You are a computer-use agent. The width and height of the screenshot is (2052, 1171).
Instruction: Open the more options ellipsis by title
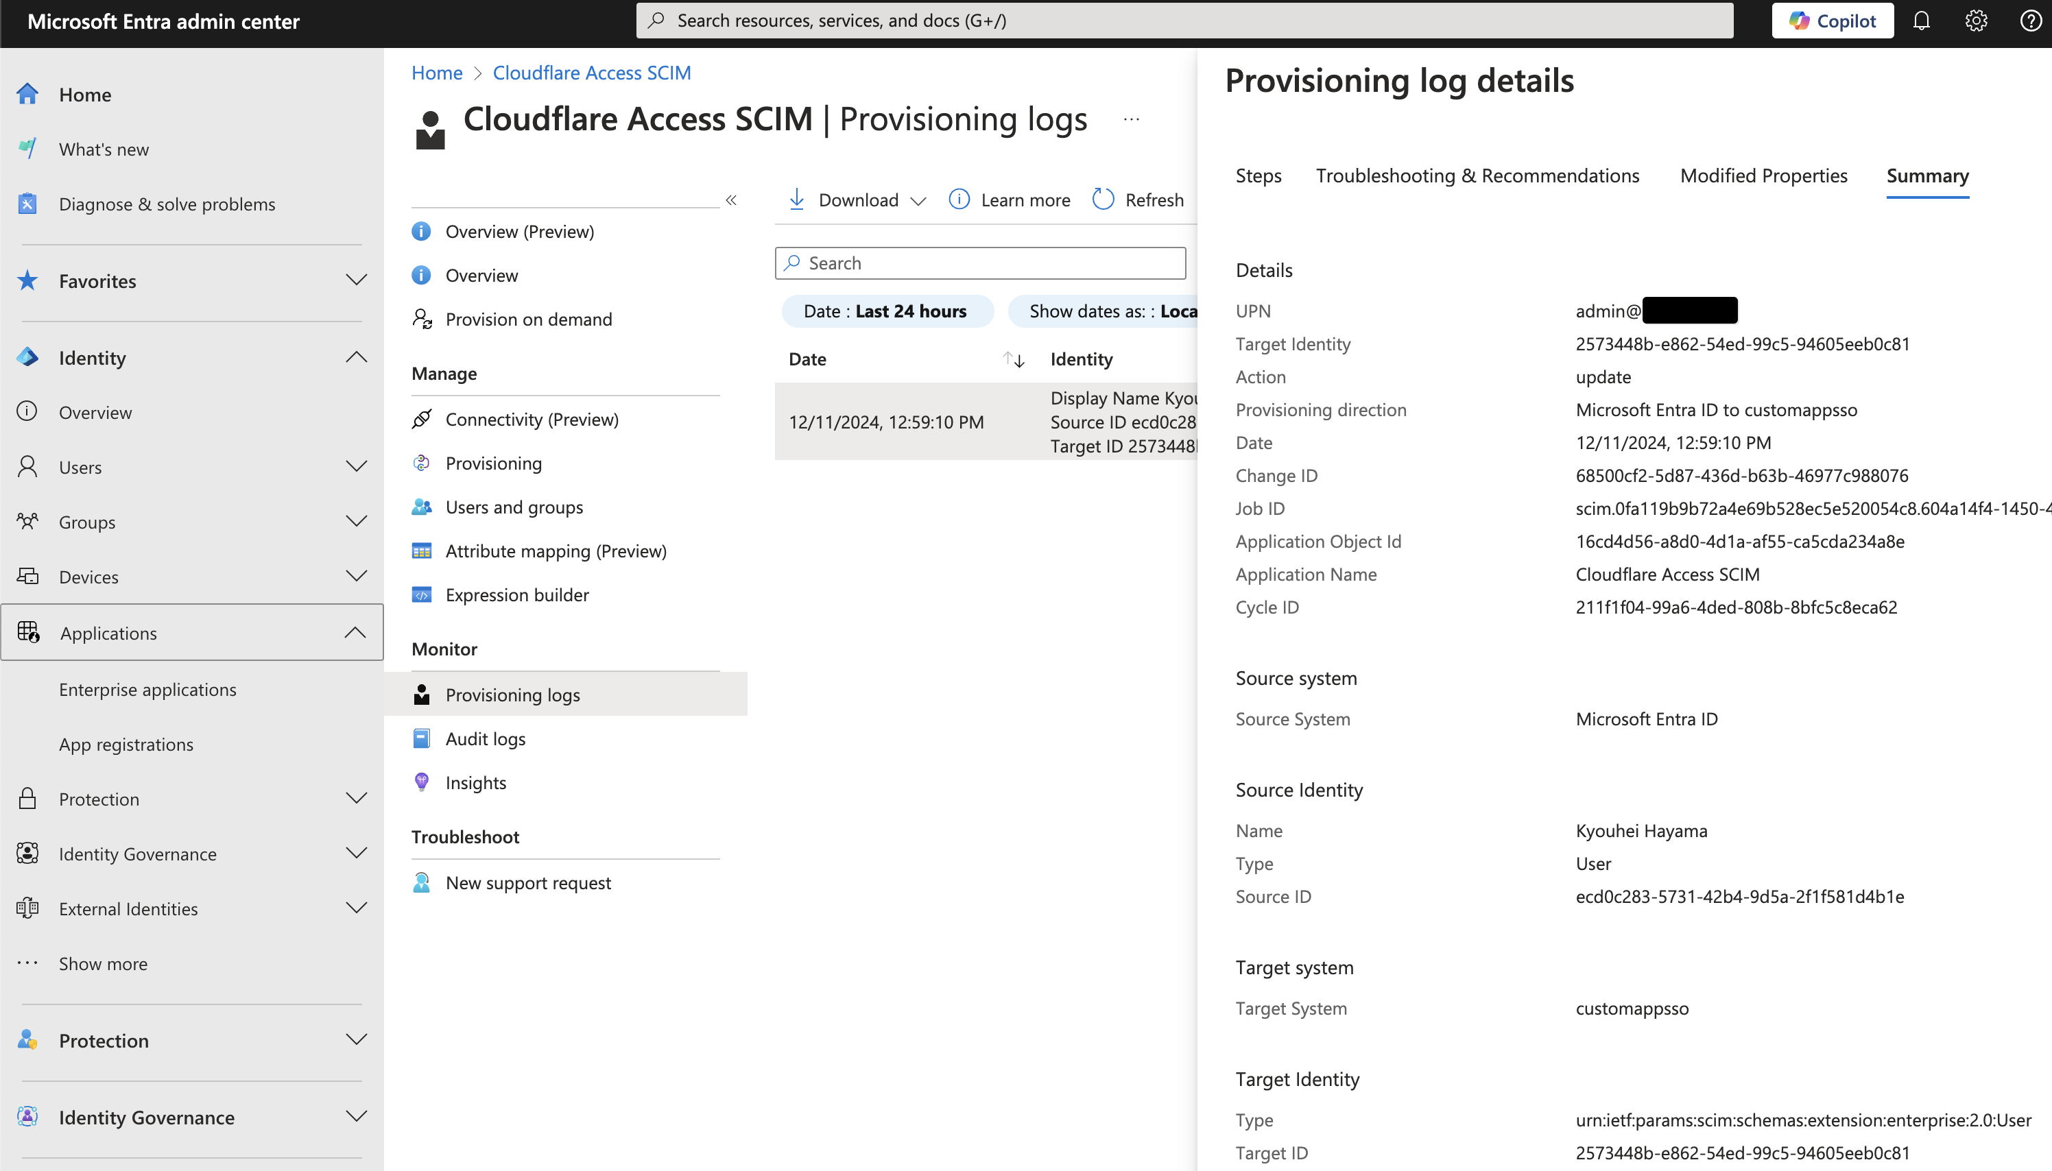(1131, 120)
